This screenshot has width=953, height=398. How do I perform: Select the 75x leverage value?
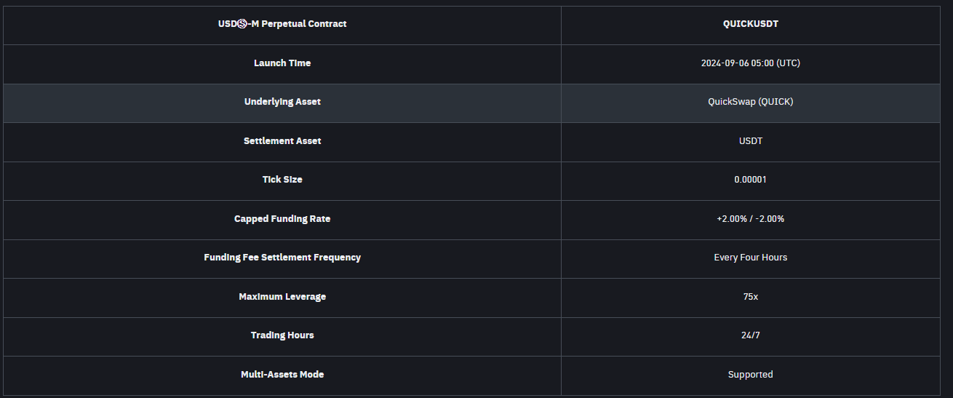point(750,297)
